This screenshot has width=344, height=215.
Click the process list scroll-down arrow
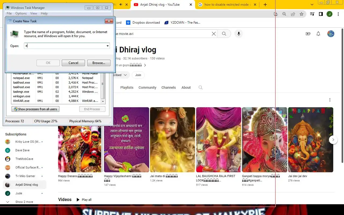[x=103, y=102]
